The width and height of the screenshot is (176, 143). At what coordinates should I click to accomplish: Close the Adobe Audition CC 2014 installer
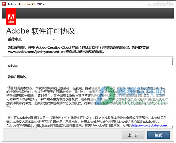(x=168, y=3)
